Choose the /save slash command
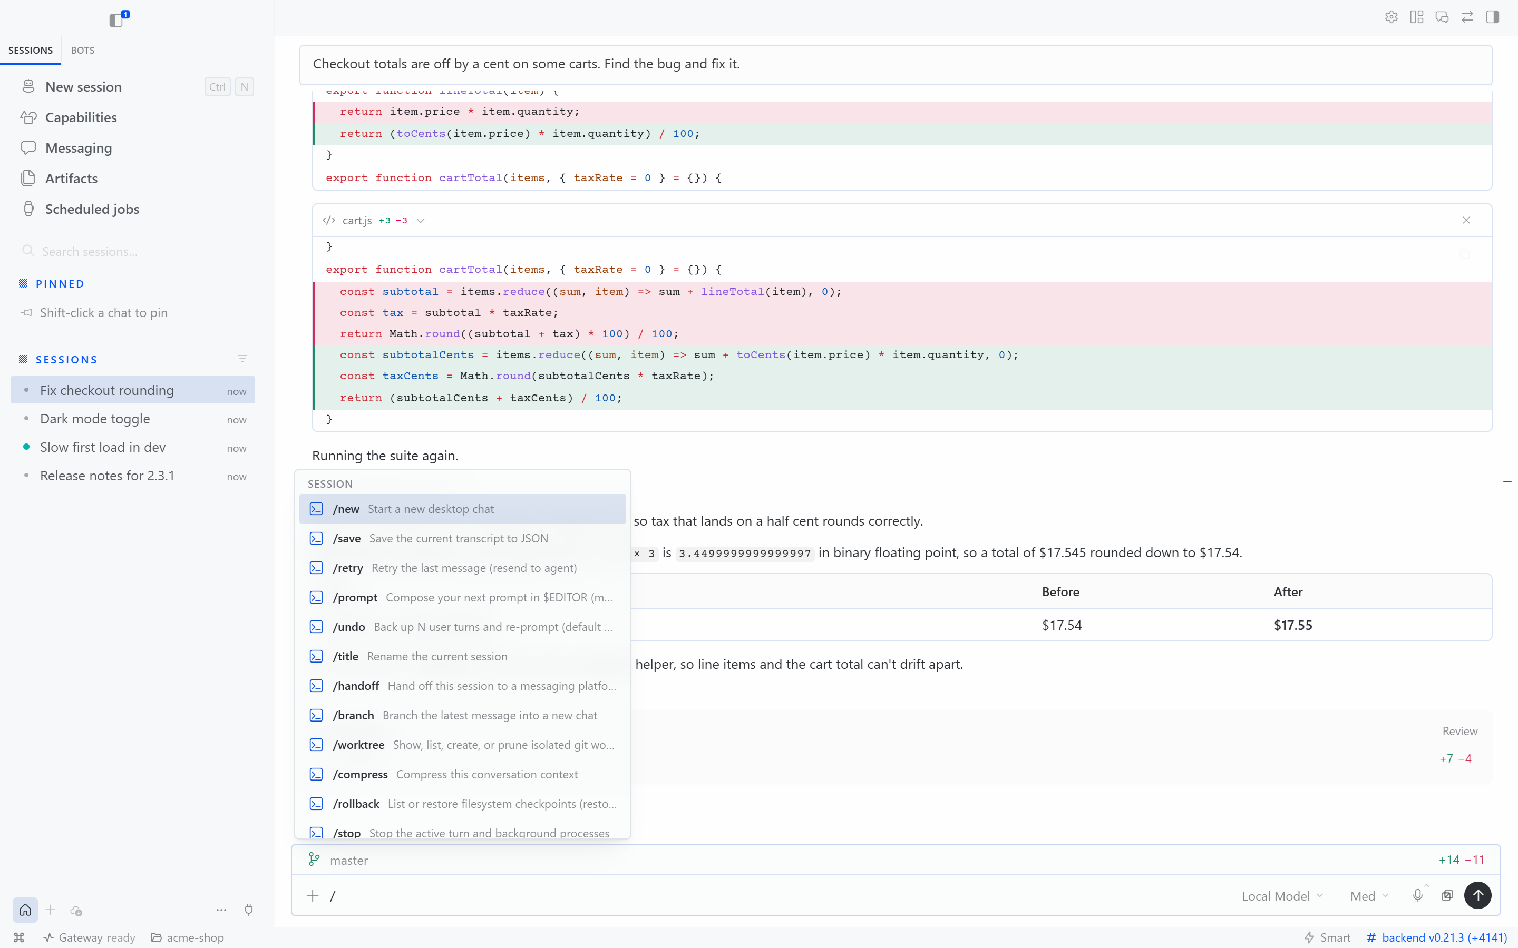The height and width of the screenshot is (948, 1518). tap(463, 539)
